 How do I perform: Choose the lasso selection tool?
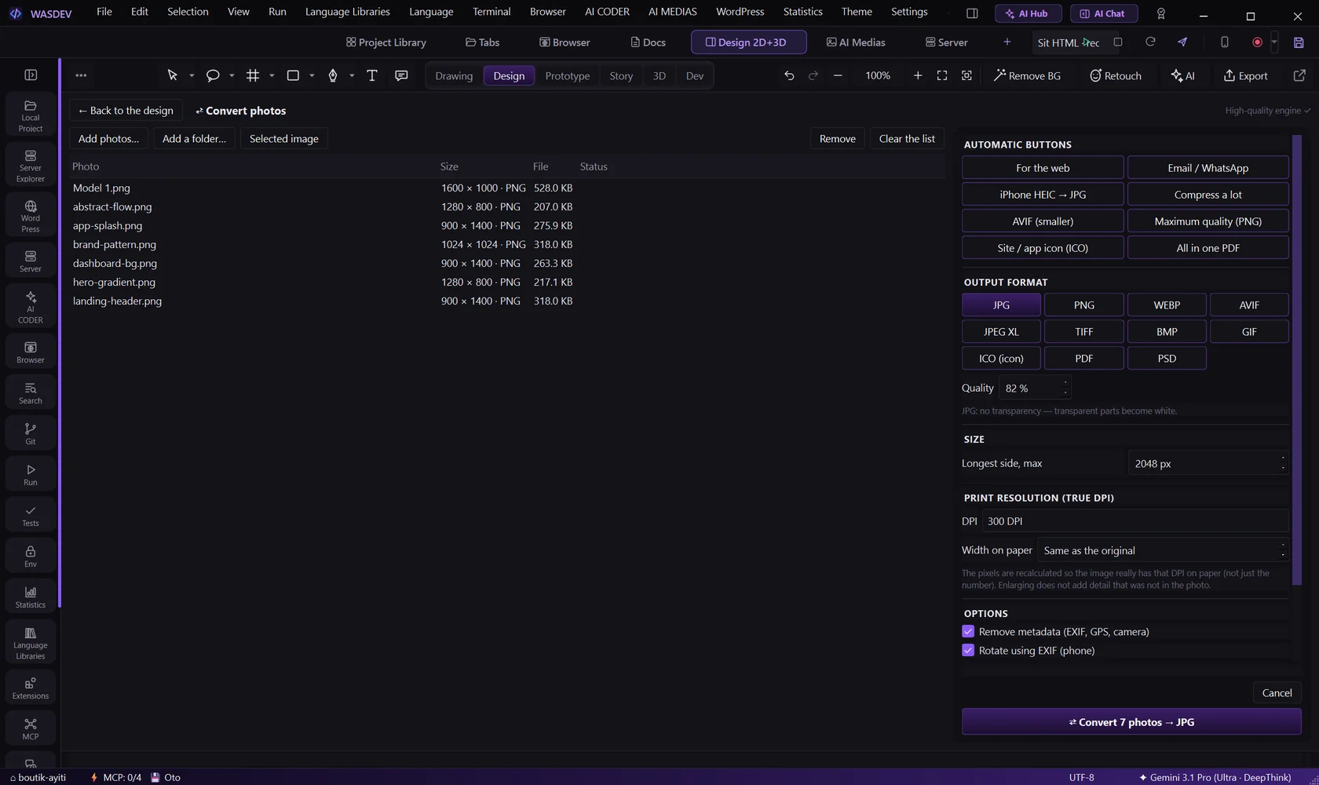tap(213, 75)
